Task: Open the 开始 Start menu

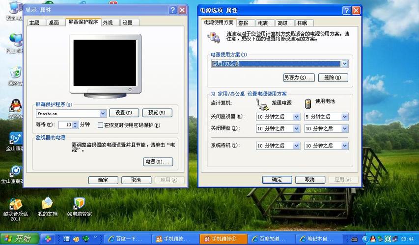Action: point(20,239)
